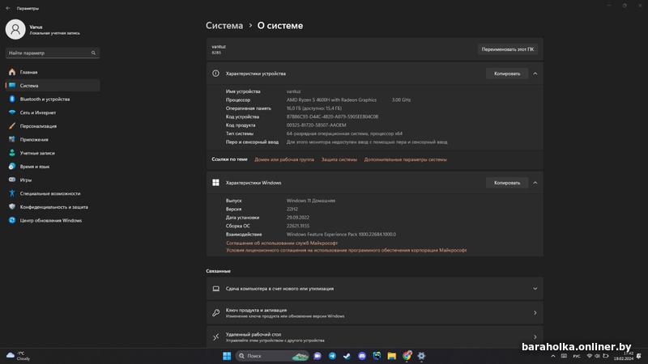Click the Центр обновления Windows icon
This screenshot has width=648, height=364.
[x=12, y=220]
